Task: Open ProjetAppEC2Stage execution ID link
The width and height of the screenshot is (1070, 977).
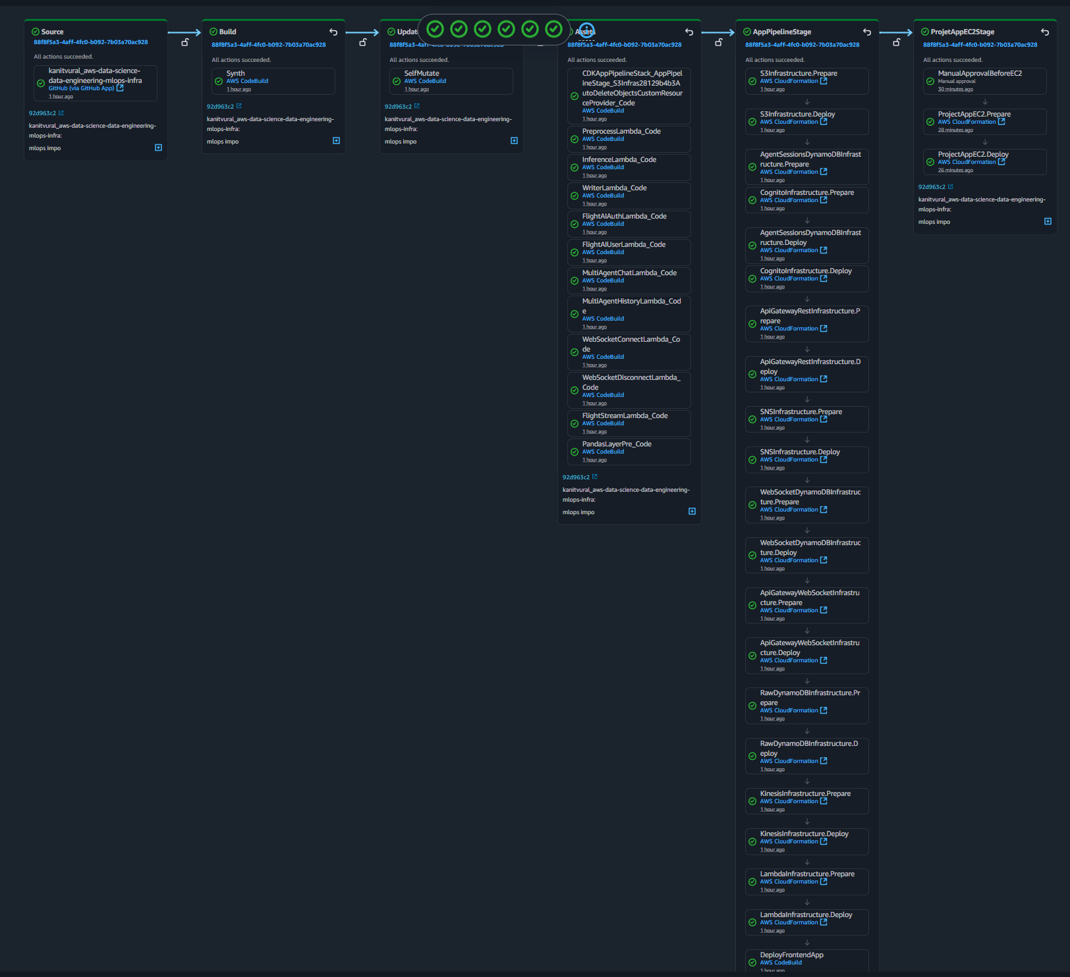Action: (x=980, y=45)
